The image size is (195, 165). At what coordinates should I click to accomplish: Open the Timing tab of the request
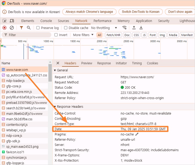(137, 63)
